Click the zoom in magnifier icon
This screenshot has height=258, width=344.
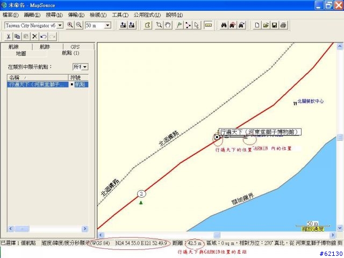coord(70,25)
